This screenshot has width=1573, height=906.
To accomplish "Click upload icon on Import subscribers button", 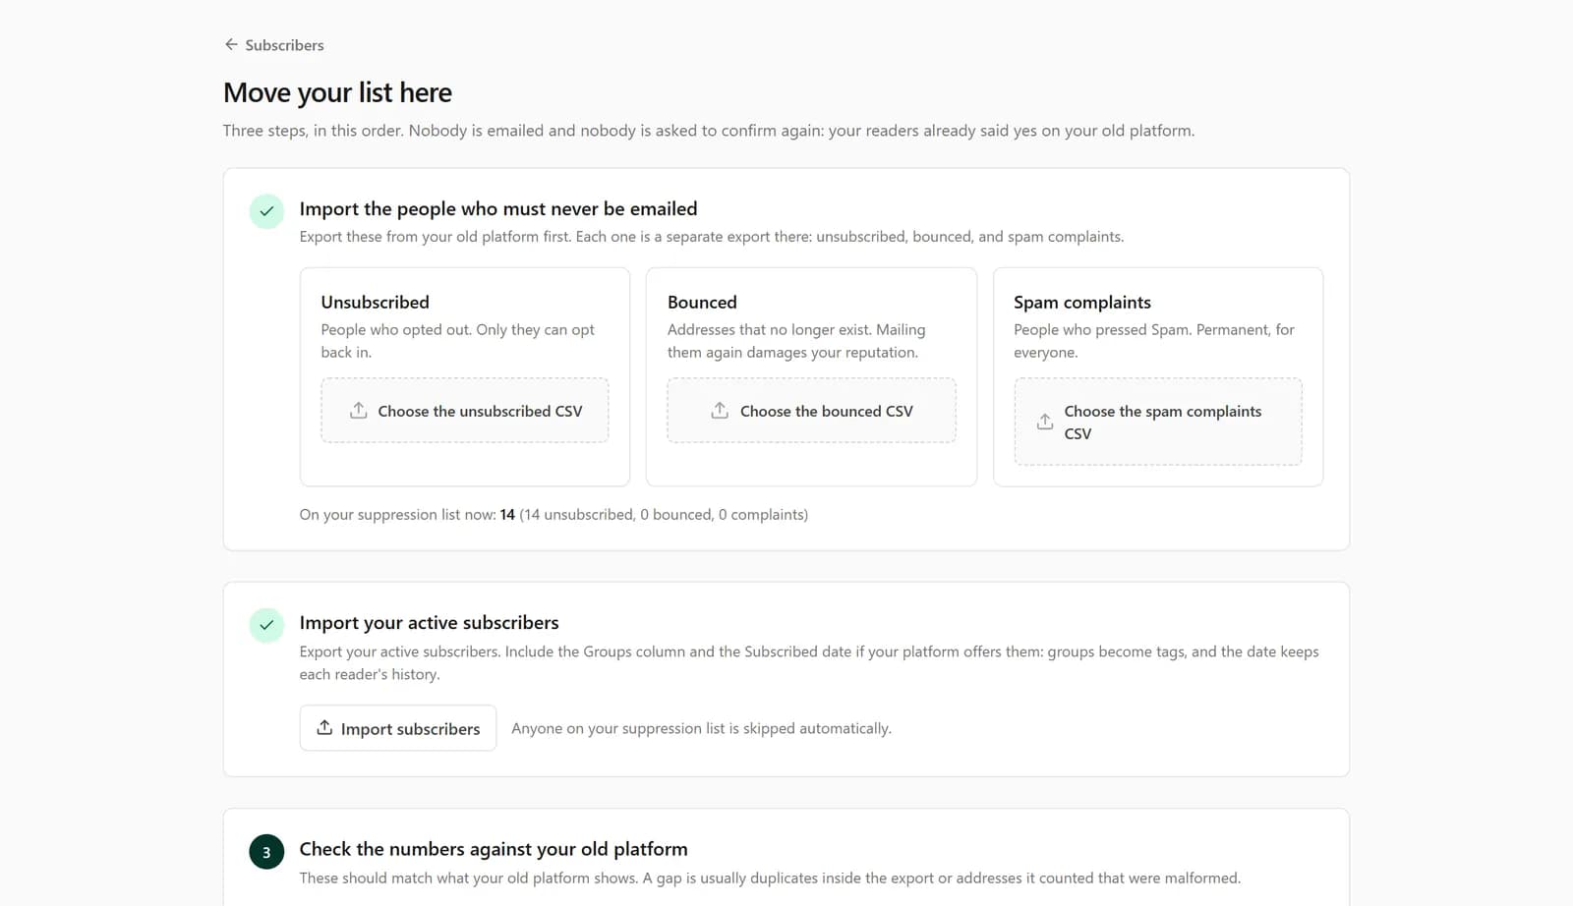I will [x=324, y=727].
